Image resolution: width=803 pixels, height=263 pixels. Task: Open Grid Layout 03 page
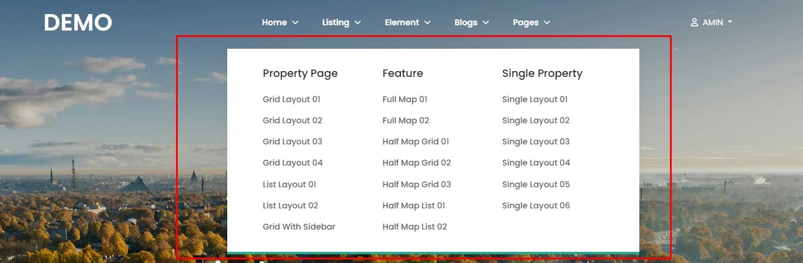pos(292,141)
